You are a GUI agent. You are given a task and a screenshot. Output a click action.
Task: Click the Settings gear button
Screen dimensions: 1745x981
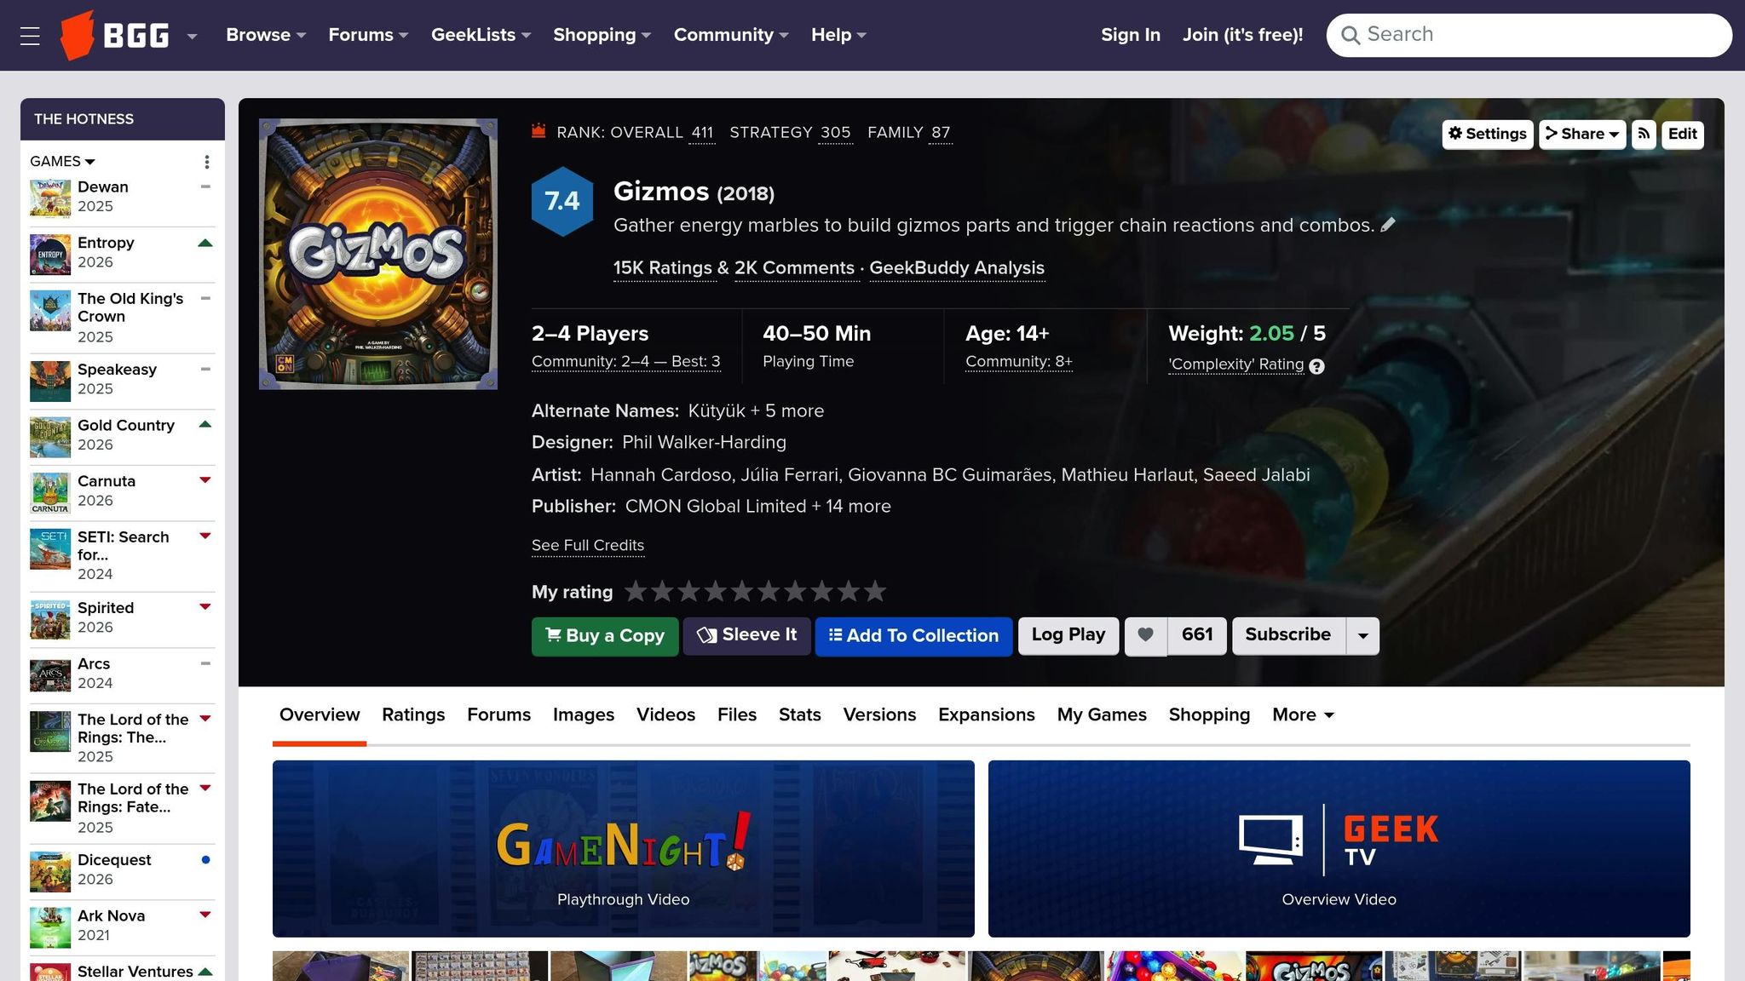[x=1487, y=134]
